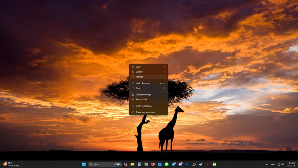Open the network status tray icon
This screenshot has width=298, height=168.
[x=279, y=164]
